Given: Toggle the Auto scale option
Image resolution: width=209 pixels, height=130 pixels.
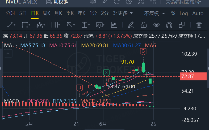Looking at the screenshot, I should (x=198, y=14).
